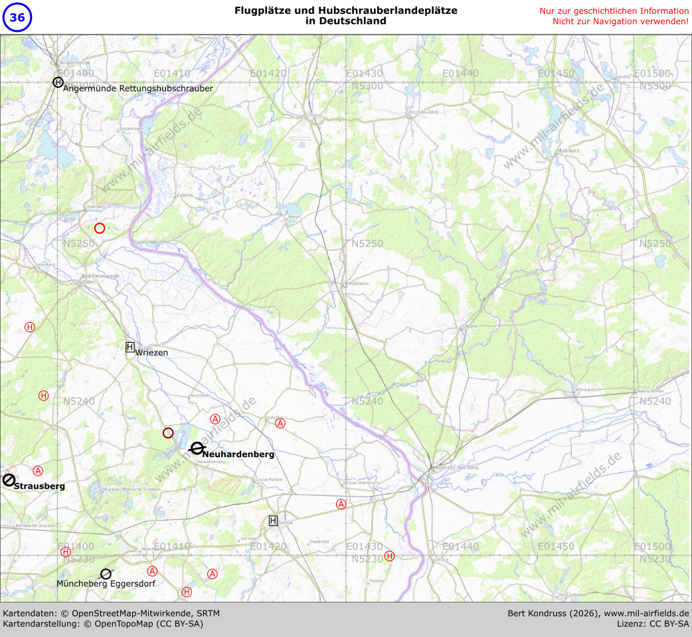The image size is (692, 637).
Task: Select the square H heliport icon at Seelow
Action: [x=273, y=521]
